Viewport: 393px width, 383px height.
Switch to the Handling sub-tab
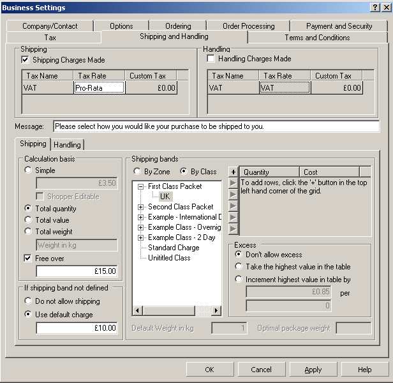coord(67,145)
